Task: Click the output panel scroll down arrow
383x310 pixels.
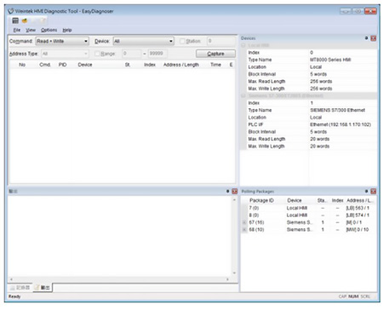Action: [x=234, y=273]
